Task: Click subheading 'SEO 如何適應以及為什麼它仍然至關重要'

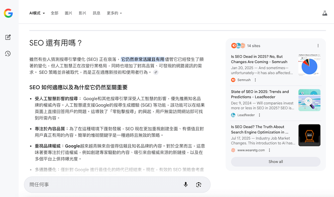Action: click(x=78, y=87)
